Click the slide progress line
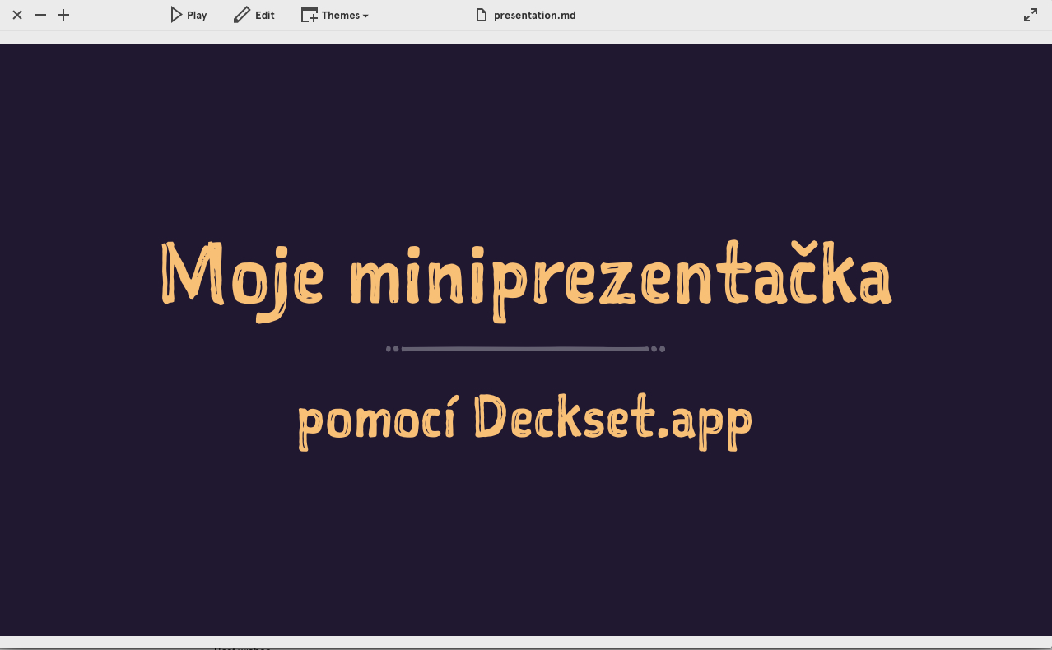 click(524, 348)
